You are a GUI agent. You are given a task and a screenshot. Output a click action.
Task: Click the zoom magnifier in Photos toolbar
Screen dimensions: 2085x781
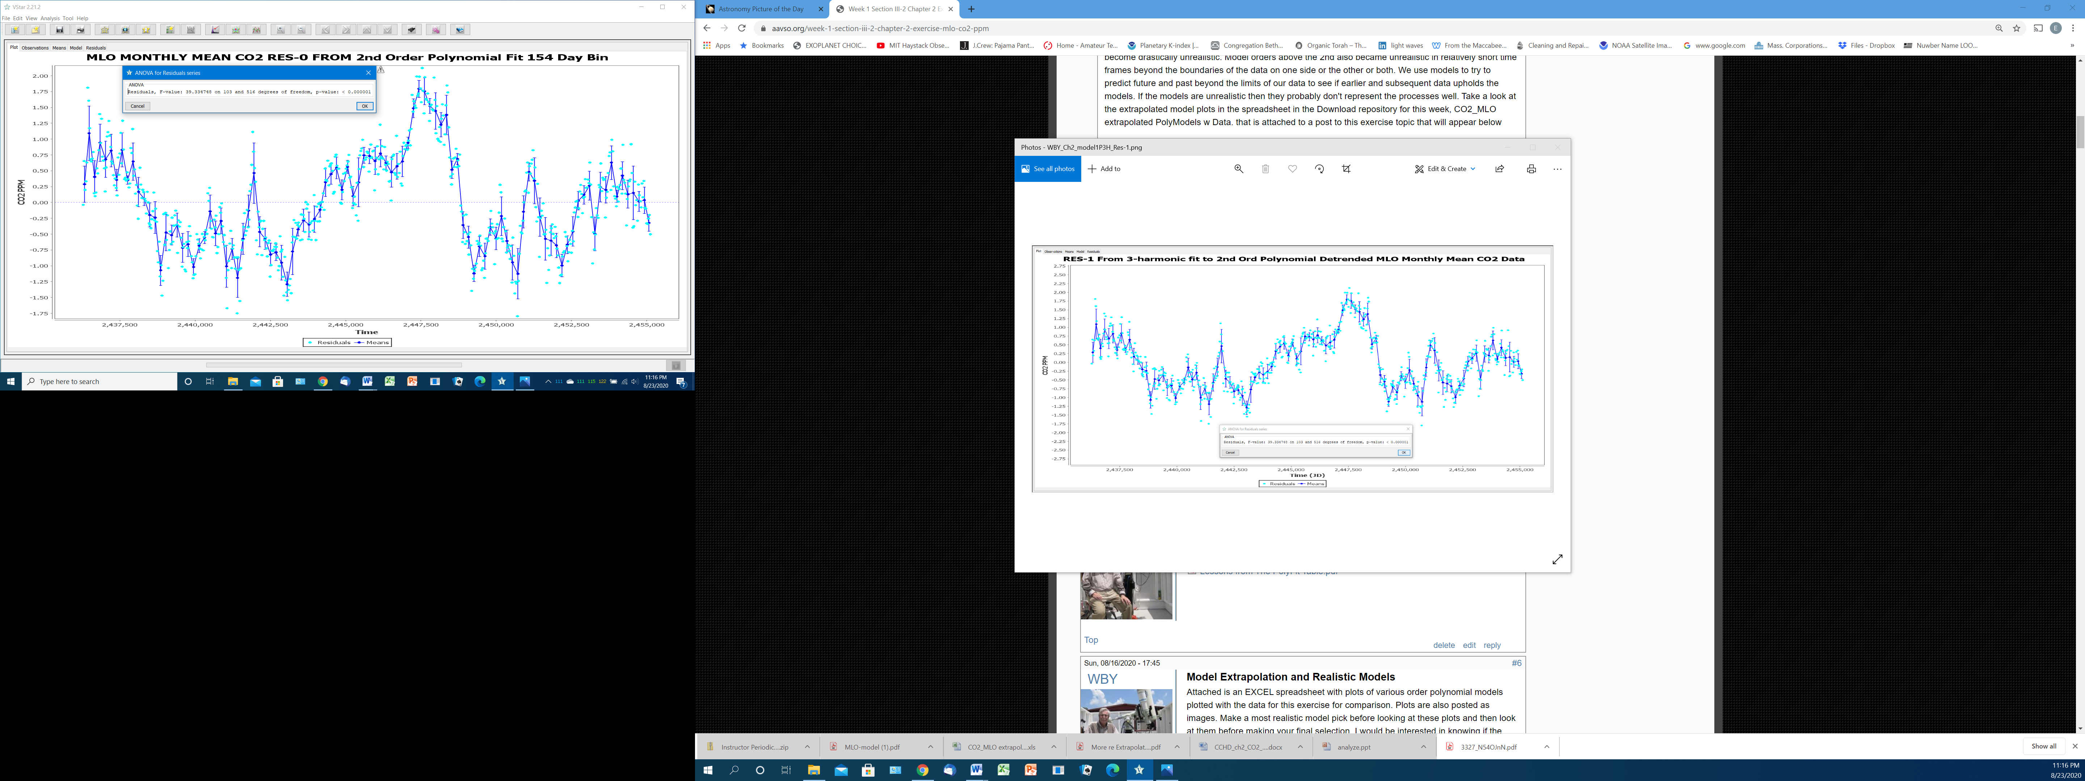(1238, 169)
